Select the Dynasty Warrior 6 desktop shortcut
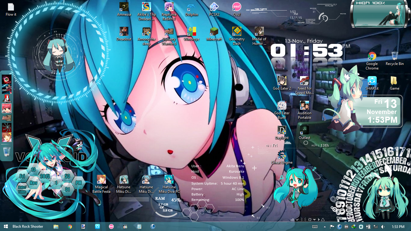 coord(169,36)
